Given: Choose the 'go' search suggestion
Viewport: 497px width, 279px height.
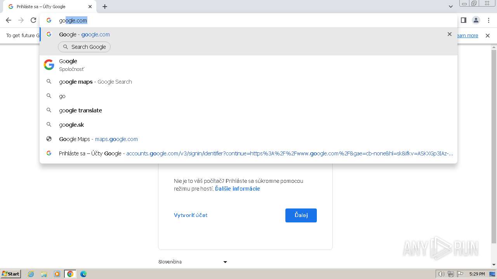Looking at the screenshot, I should [248, 96].
